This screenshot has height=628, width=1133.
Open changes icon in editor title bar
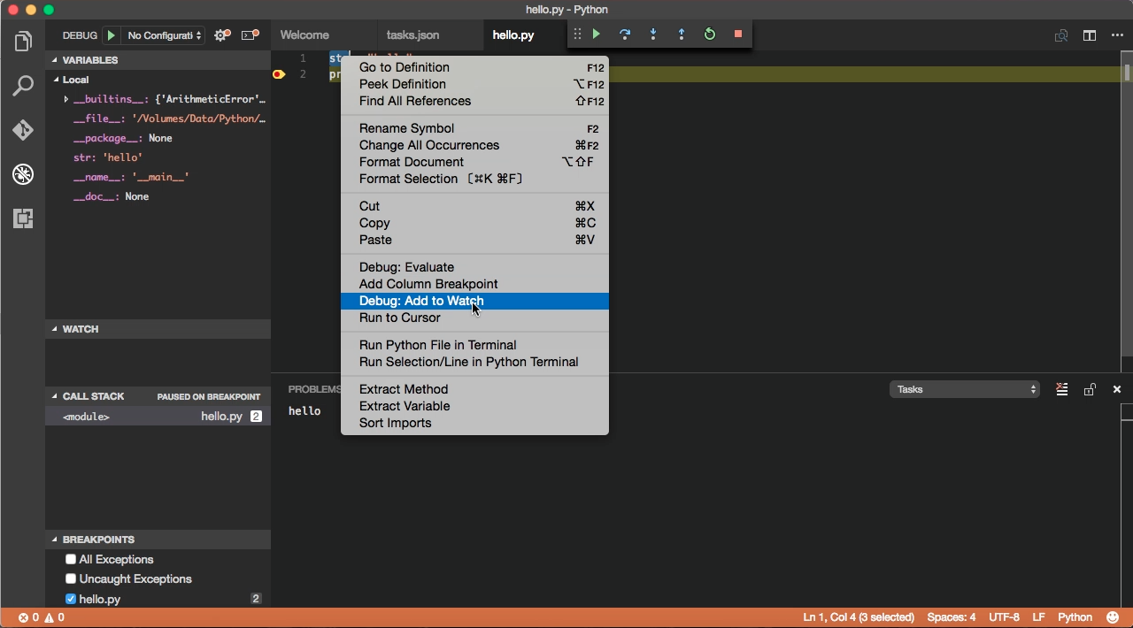pyautogui.click(x=1061, y=35)
